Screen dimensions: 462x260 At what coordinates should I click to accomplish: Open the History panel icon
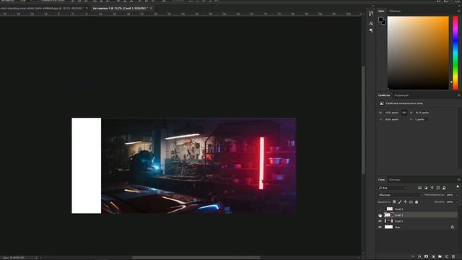371,13
